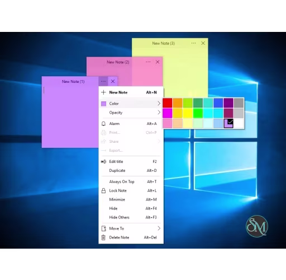The image size is (286, 280).
Task: Pick the teal swatch in top row
Action: [x=208, y=103]
